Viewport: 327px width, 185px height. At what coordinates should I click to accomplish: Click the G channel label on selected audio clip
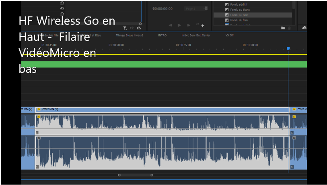(37, 133)
